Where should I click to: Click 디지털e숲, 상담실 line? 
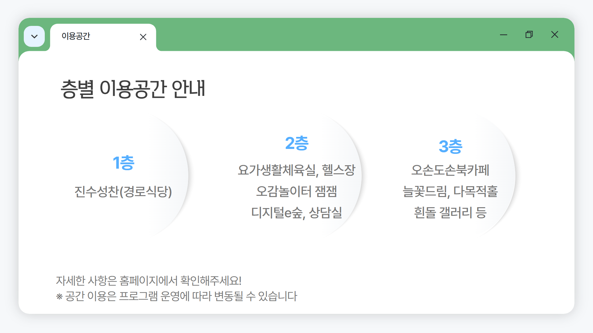296,212
